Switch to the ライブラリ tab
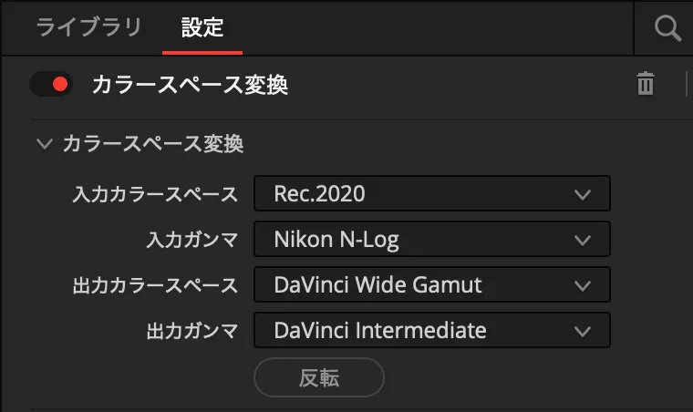Screen dimensions: 693x412 coord(88,27)
